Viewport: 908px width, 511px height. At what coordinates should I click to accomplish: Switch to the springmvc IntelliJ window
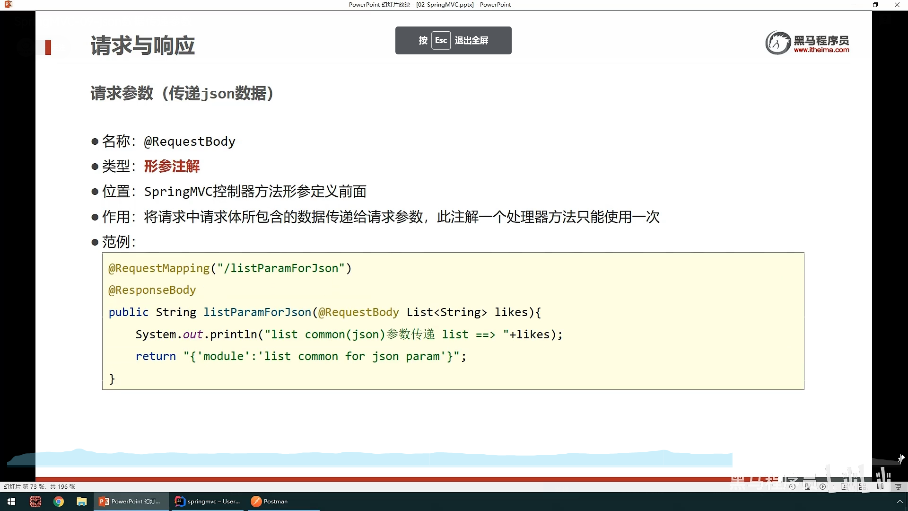[208, 502]
